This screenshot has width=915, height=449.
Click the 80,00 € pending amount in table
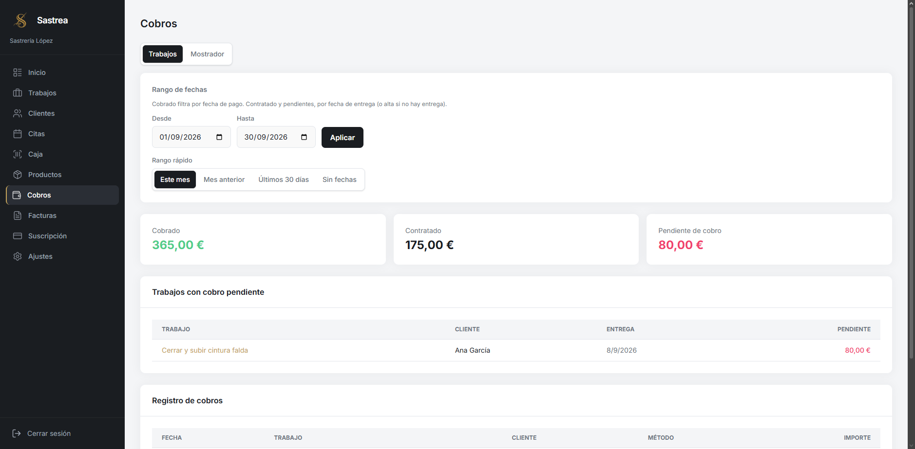(858, 350)
